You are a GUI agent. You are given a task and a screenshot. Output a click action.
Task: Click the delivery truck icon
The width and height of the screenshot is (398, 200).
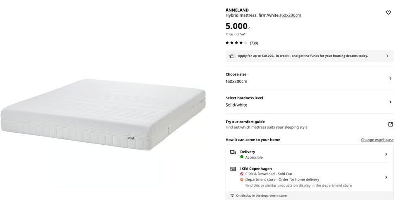tap(233, 152)
